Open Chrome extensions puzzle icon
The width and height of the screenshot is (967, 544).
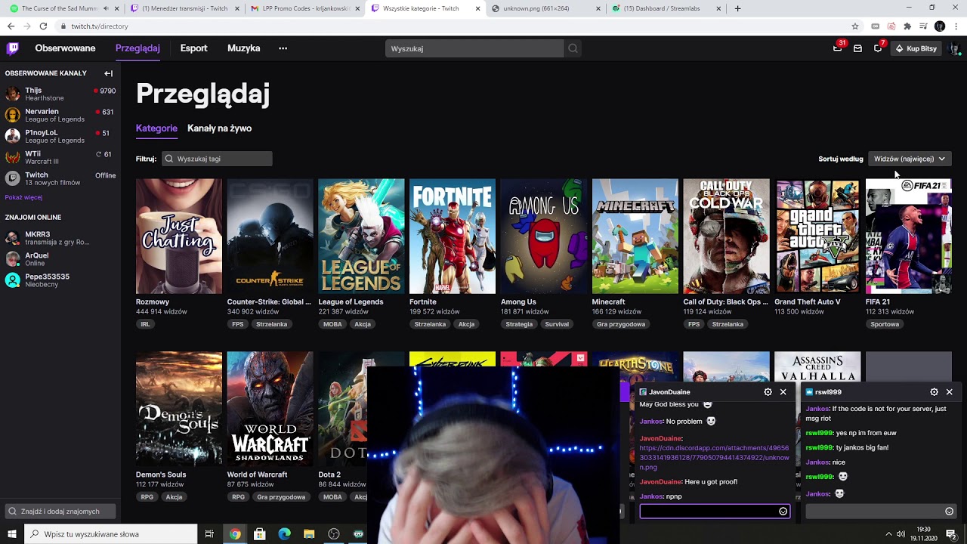(x=907, y=26)
